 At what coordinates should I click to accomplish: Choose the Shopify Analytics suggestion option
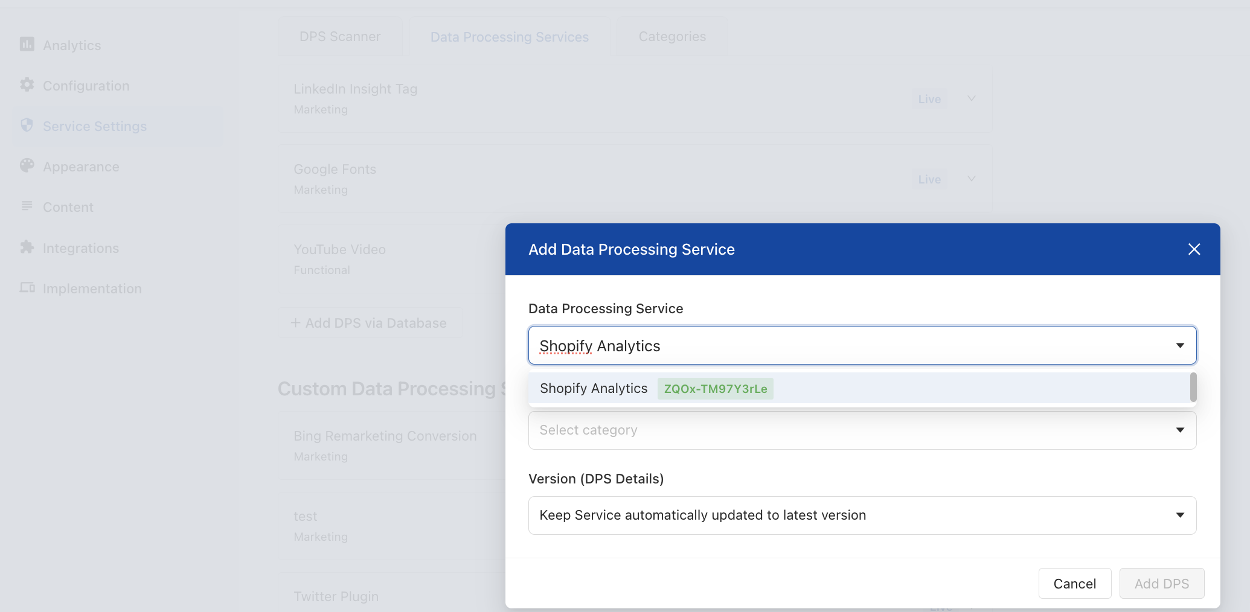point(859,388)
